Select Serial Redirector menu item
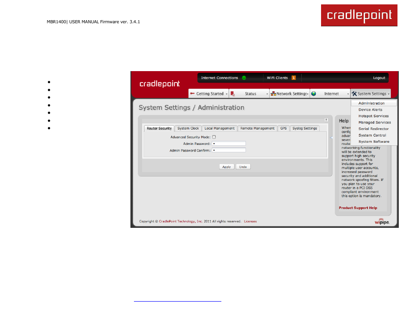This screenshot has width=419, height=324. tap(374, 129)
